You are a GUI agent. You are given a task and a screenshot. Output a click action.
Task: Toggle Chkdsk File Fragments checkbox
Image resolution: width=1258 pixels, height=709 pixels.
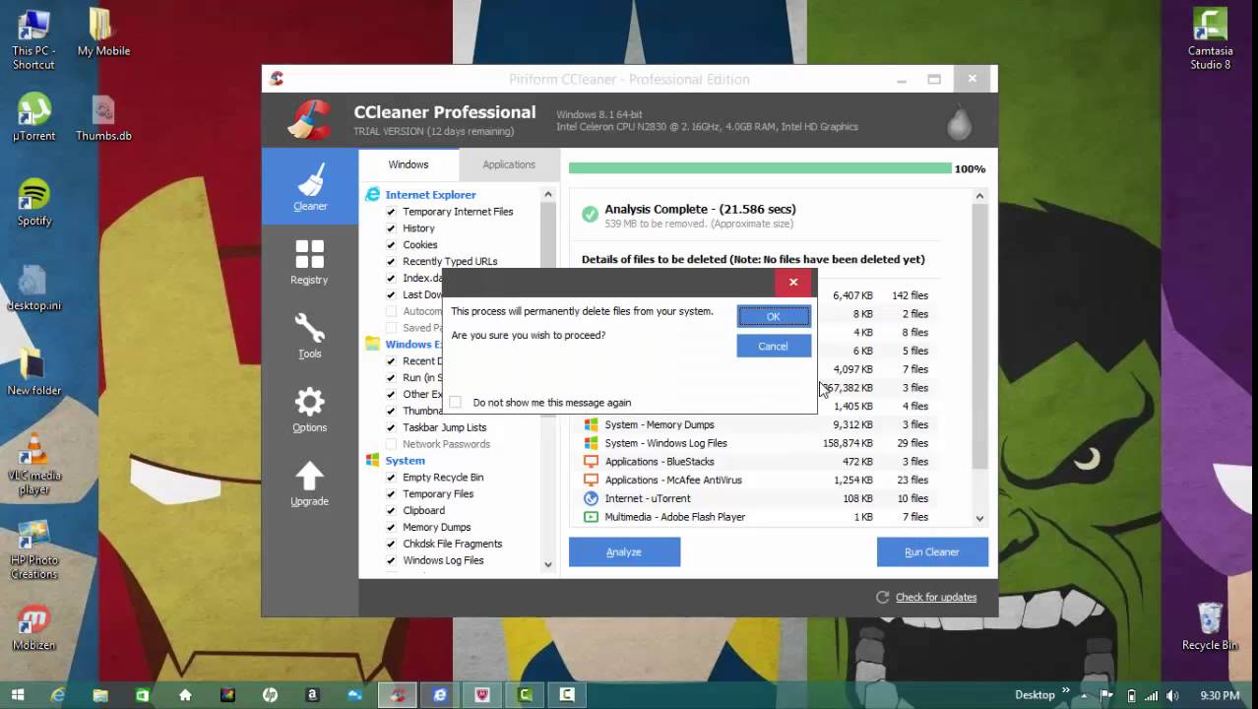coord(391,544)
